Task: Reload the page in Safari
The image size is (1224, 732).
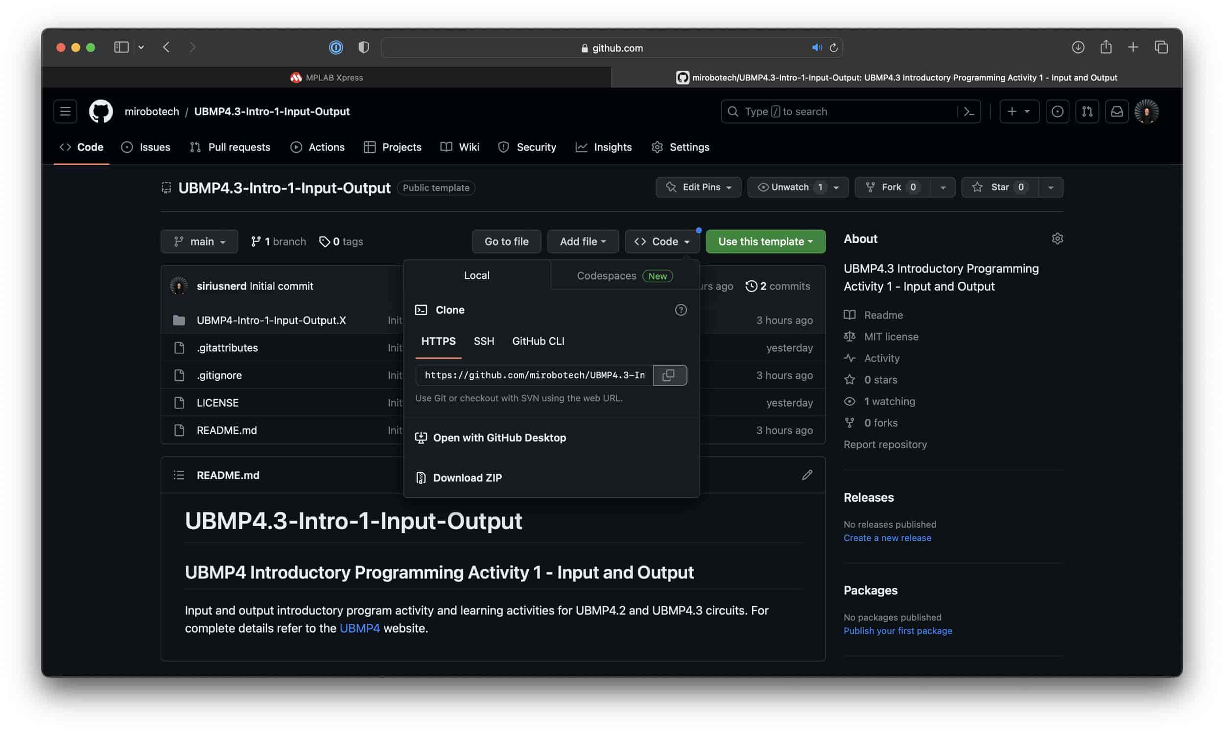Action: coord(833,48)
